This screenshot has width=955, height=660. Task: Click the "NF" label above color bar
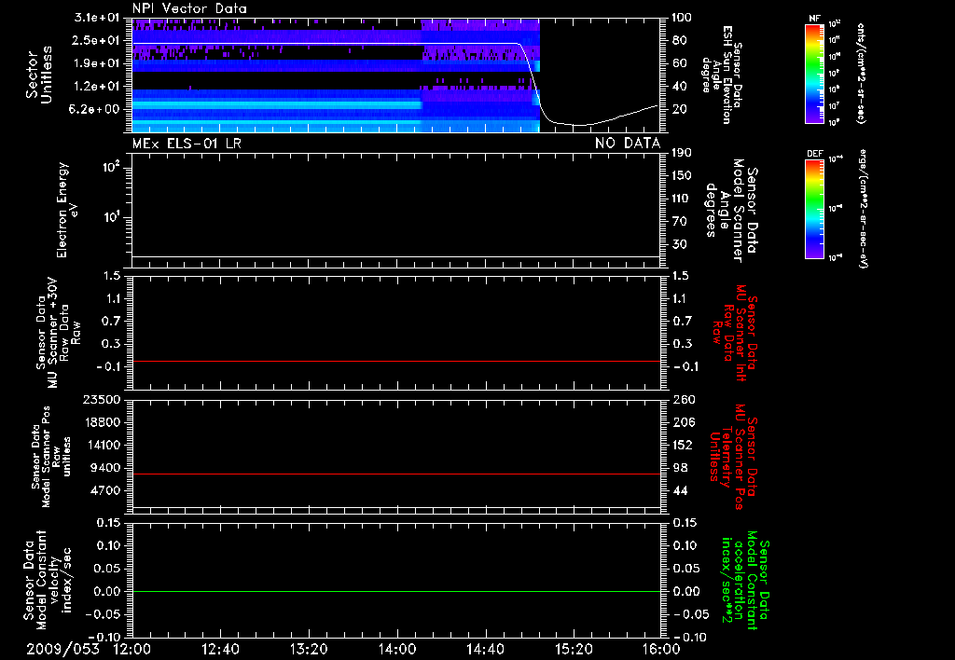click(815, 19)
